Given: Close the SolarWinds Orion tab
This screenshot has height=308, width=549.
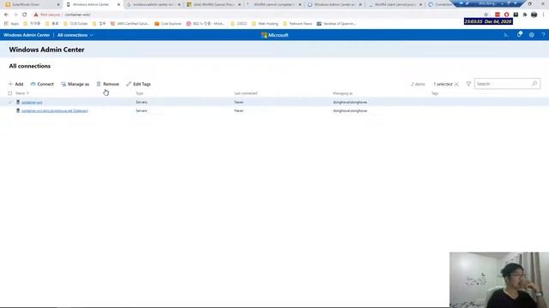Looking at the screenshot, I should click(x=58, y=4).
